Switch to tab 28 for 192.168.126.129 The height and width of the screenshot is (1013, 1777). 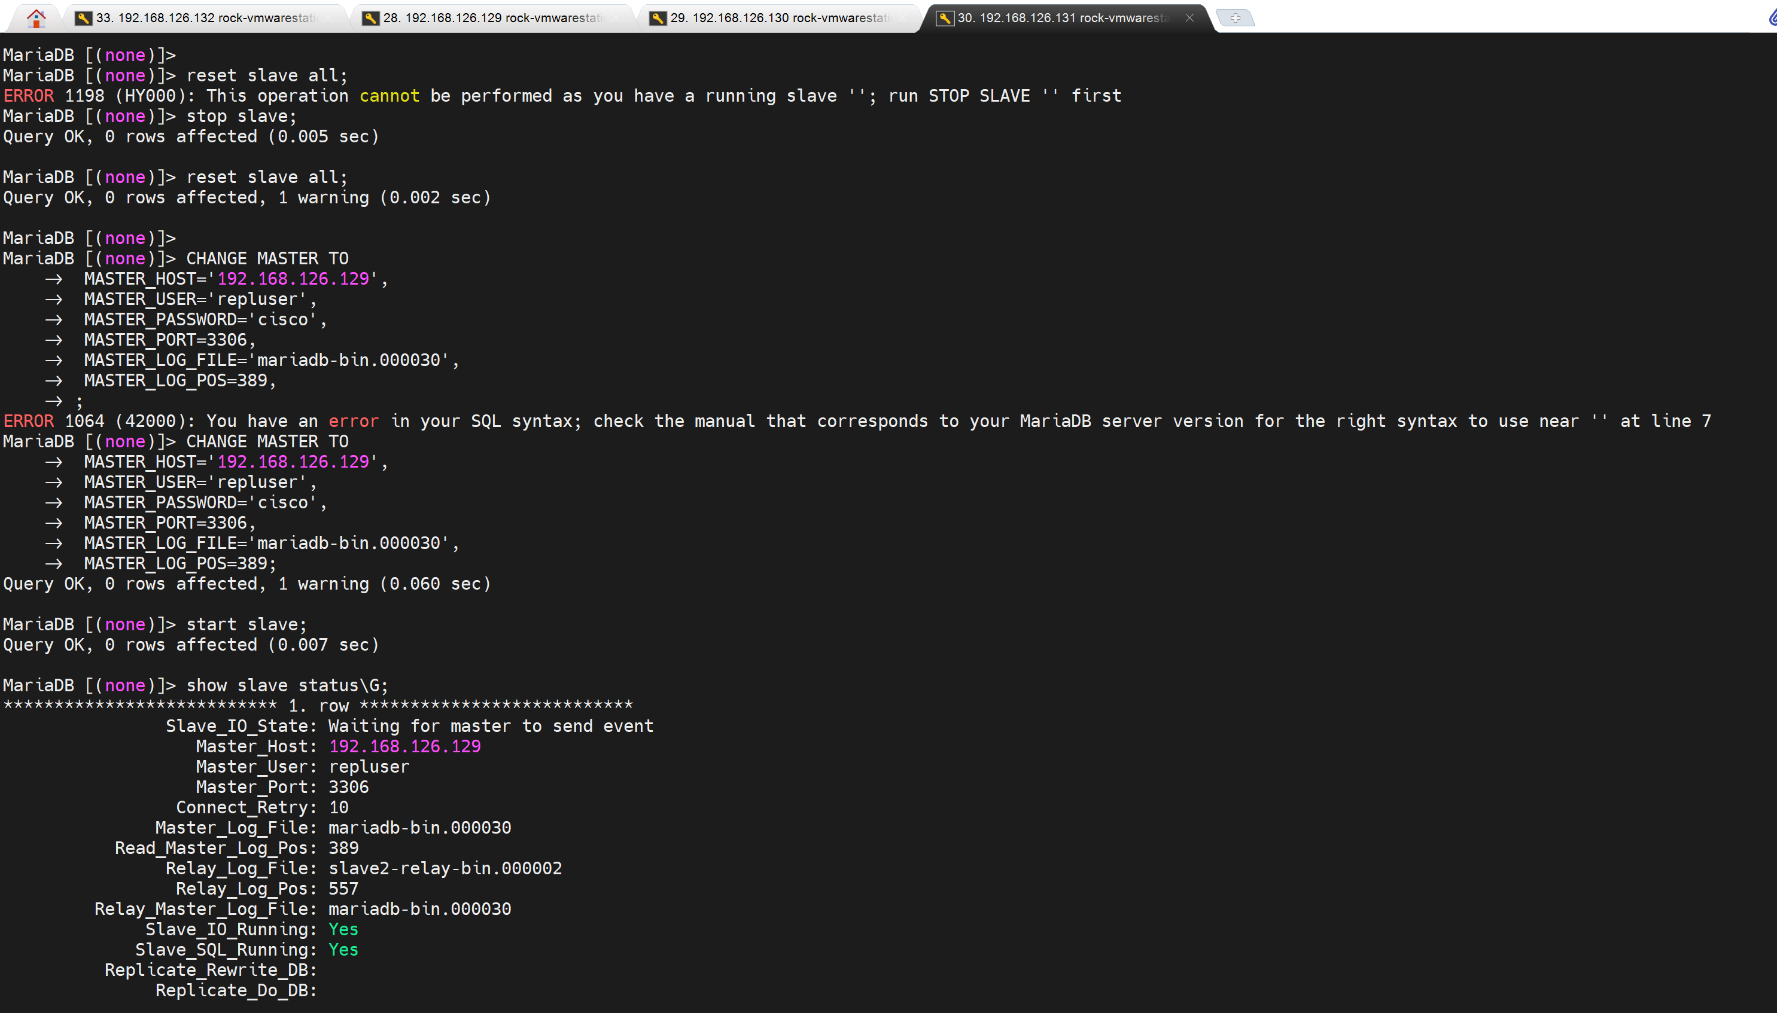[492, 18]
